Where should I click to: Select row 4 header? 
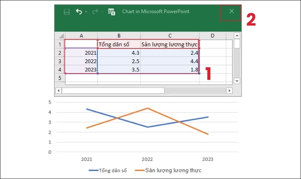point(60,69)
